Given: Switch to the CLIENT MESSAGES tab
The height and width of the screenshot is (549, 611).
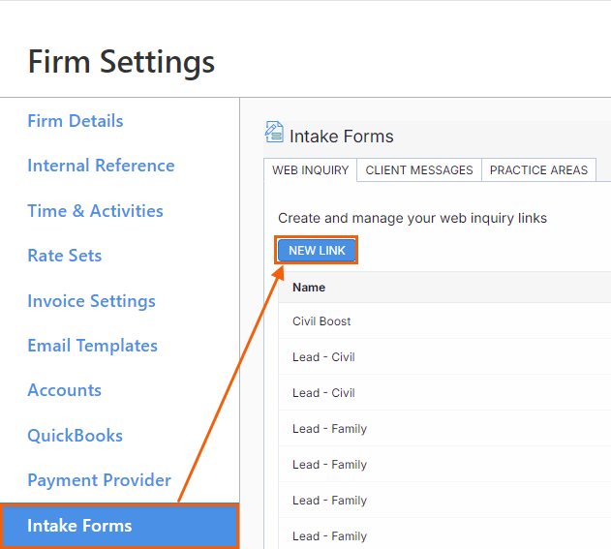Looking at the screenshot, I should [x=419, y=170].
